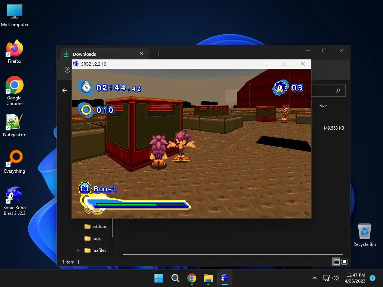Click the Explorer navigation pane scrollbar
The width and height of the screenshot is (383, 287).
112,228
